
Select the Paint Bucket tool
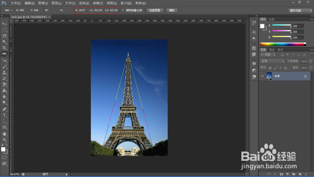tap(4, 91)
